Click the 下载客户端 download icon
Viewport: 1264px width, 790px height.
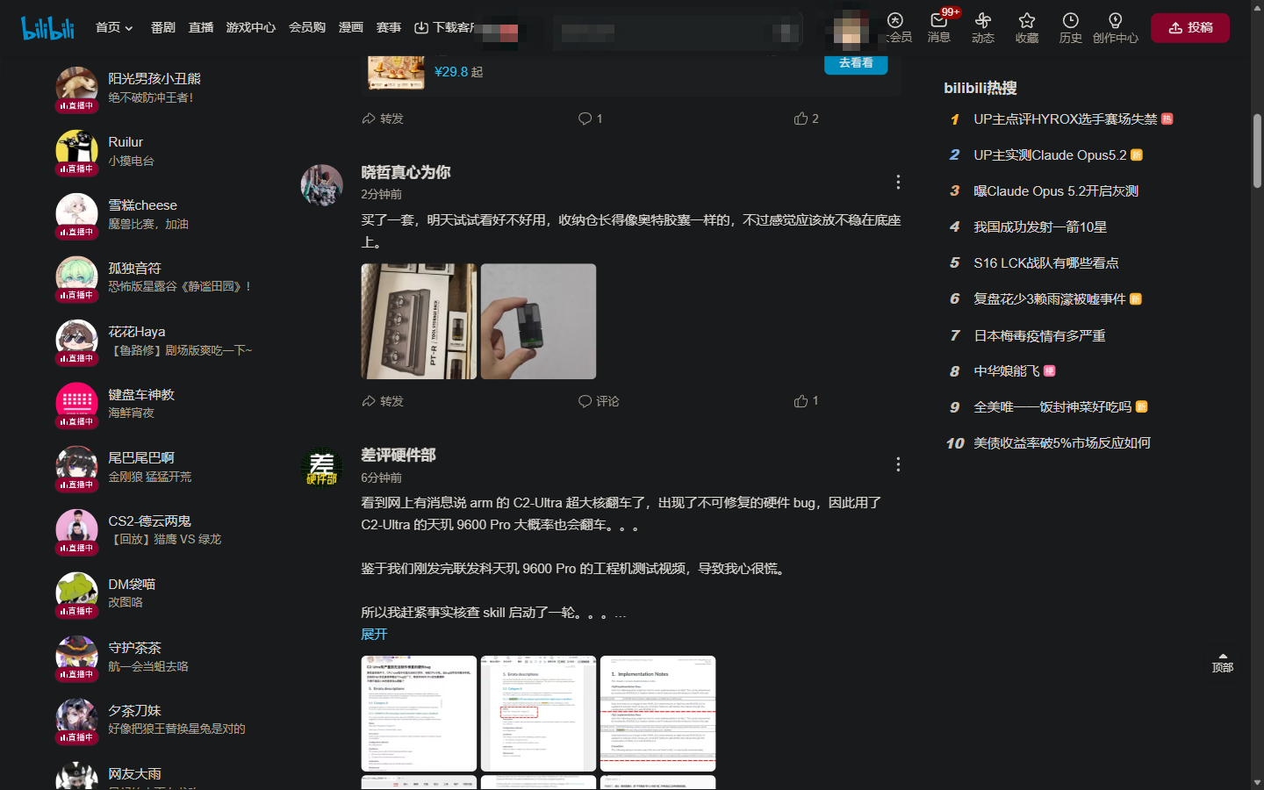tap(421, 28)
